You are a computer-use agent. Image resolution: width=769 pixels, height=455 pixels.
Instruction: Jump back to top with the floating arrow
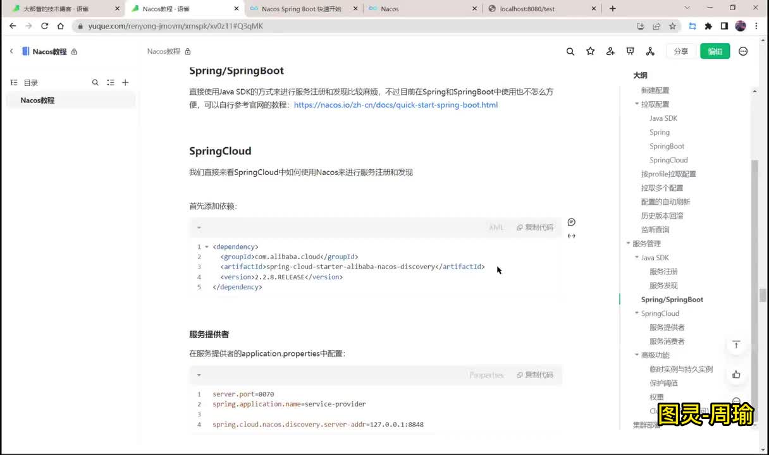[736, 344]
